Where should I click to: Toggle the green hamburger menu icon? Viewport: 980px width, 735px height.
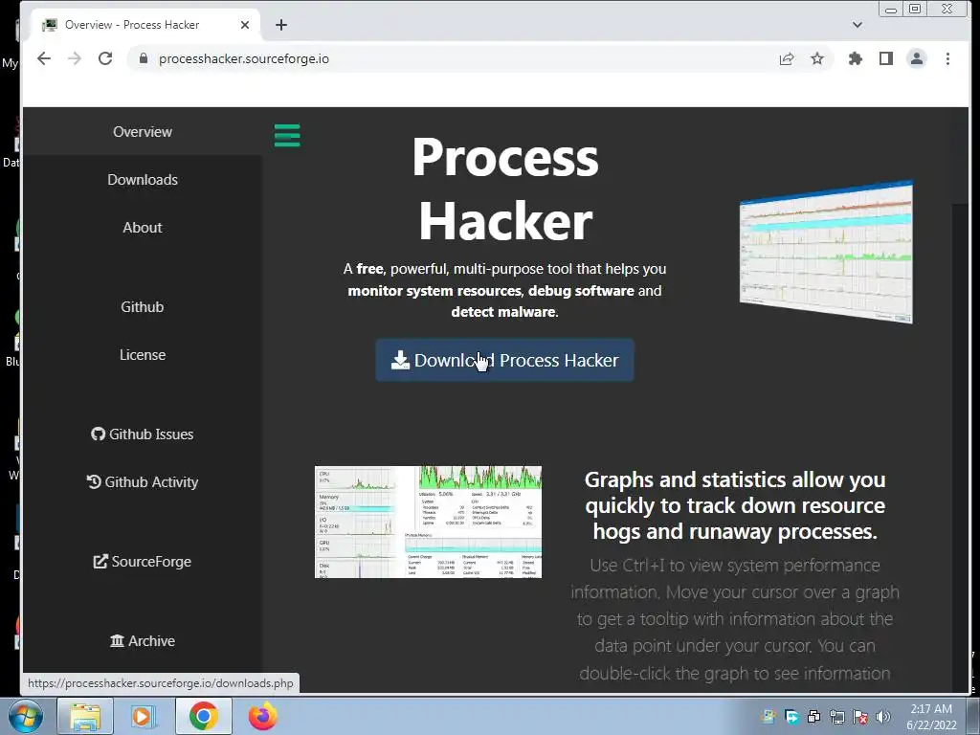(287, 136)
